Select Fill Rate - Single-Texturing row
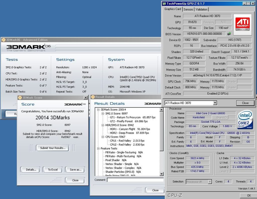The height and width of the screenshot is (199, 257). coord(124,152)
